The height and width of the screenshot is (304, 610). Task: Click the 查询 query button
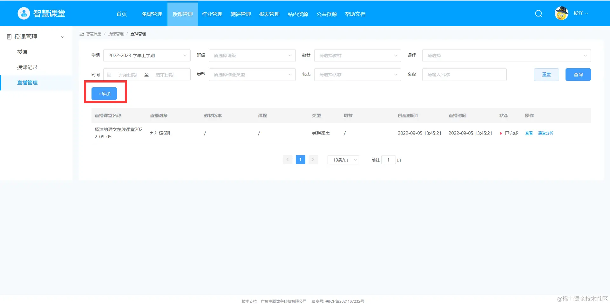click(578, 75)
